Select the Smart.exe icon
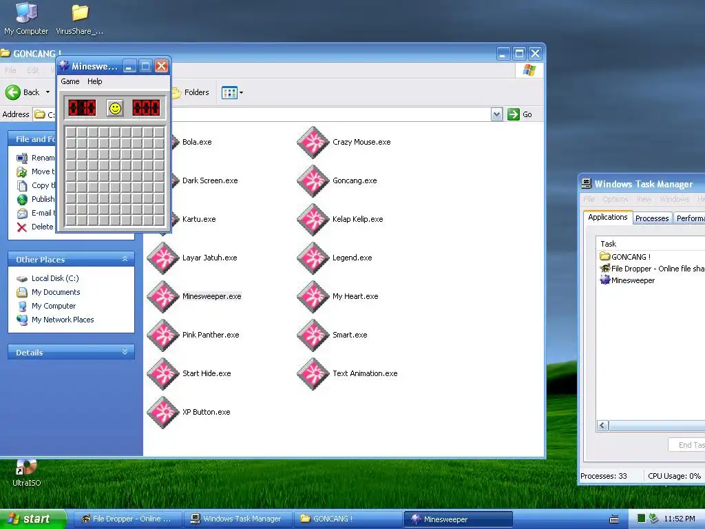The width and height of the screenshot is (705, 529). 313,335
